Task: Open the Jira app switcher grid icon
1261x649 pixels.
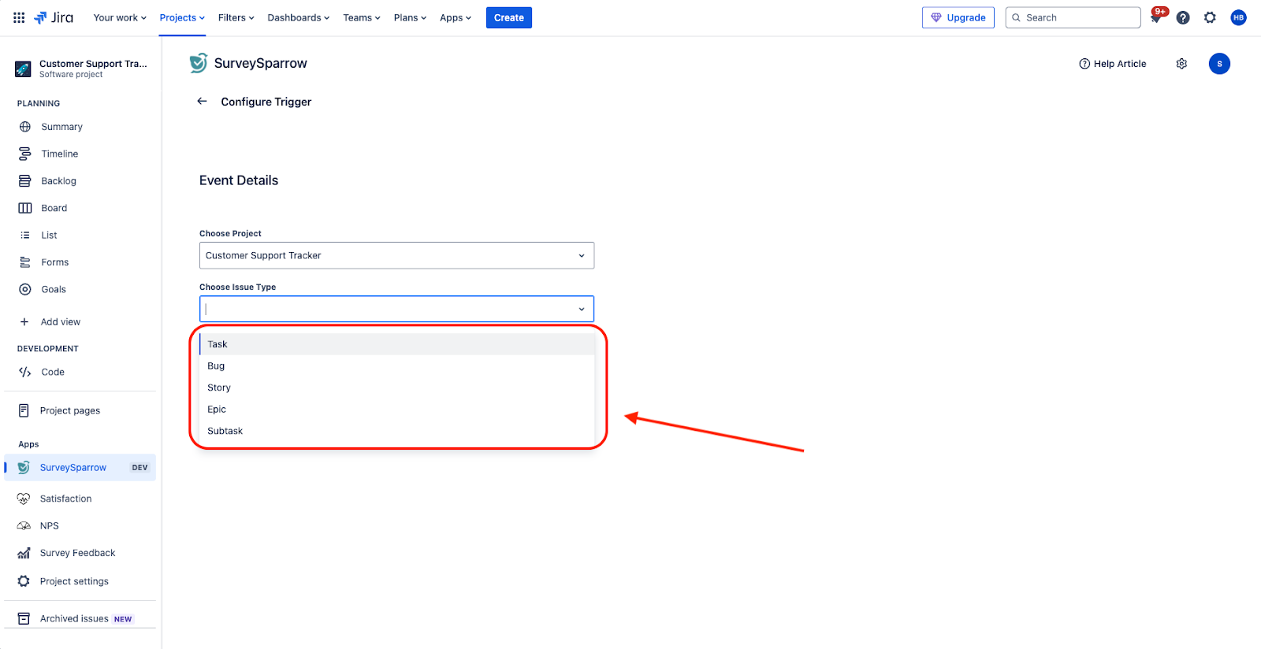Action: [x=19, y=17]
